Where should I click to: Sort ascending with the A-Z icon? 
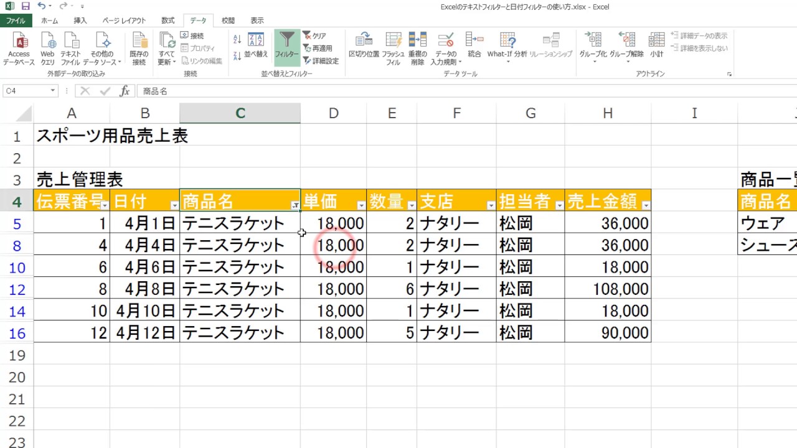tap(237, 39)
